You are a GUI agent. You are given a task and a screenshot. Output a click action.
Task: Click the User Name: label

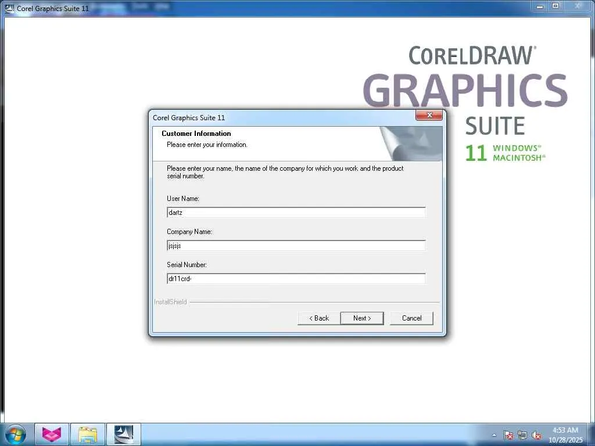pos(183,199)
